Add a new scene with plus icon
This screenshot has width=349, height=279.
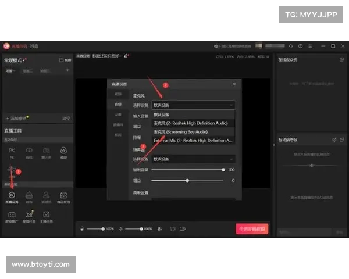[67, 70]
